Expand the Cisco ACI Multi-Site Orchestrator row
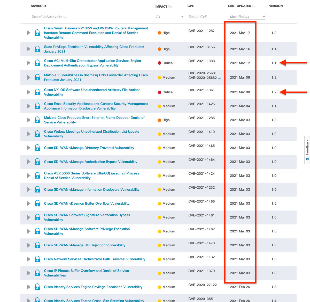The height and width of the screenshot is (302, 310). click(x=29, y=63)
